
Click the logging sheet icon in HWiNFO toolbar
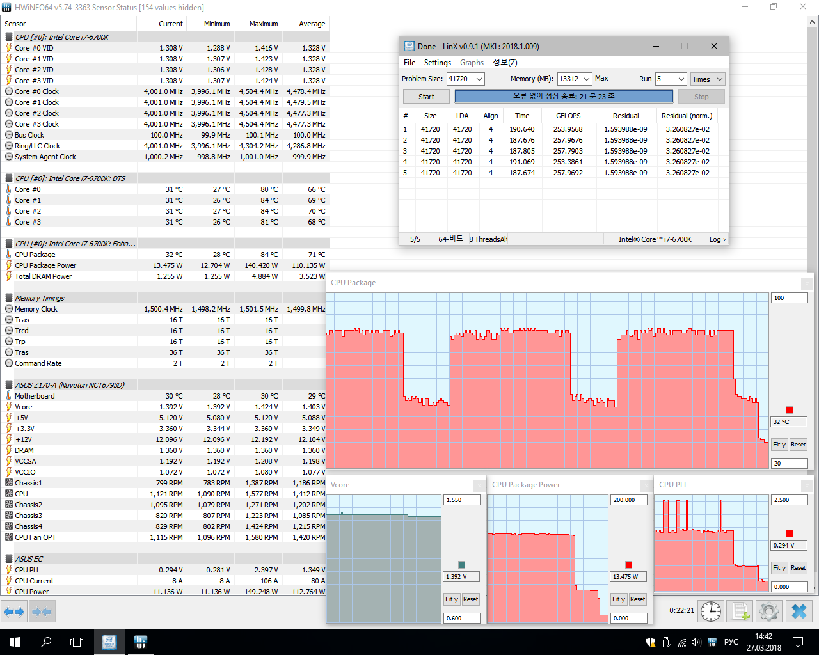point(740,611)
